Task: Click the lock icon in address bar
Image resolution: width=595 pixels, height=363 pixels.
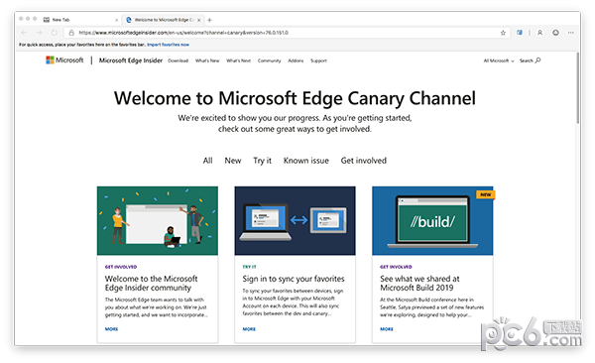Action: [x=71, y=33]
